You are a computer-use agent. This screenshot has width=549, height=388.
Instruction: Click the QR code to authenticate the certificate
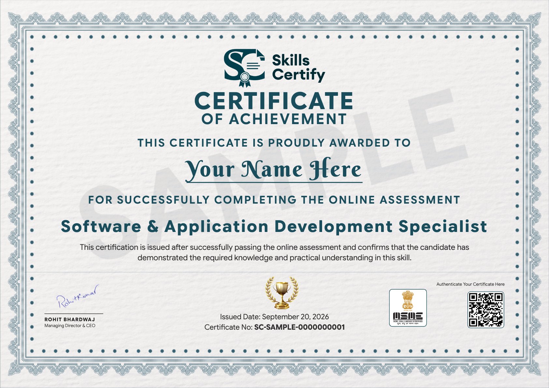(x=486, y=309)
